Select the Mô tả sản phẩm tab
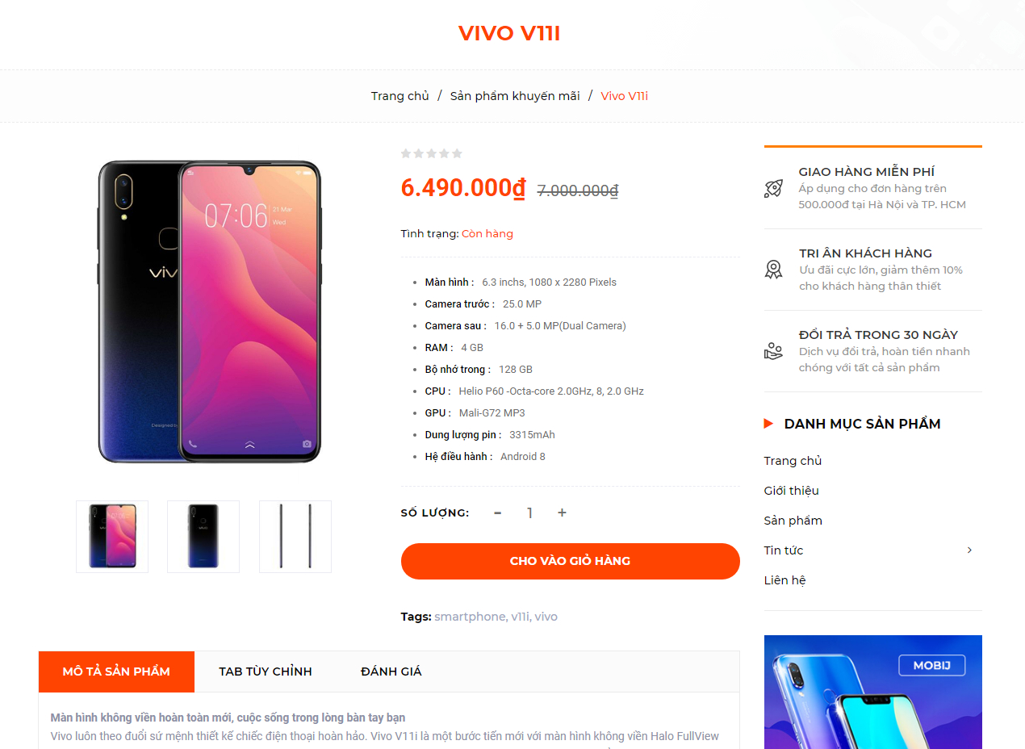The height and width of the screenshot is (749, 1025). 116,672
